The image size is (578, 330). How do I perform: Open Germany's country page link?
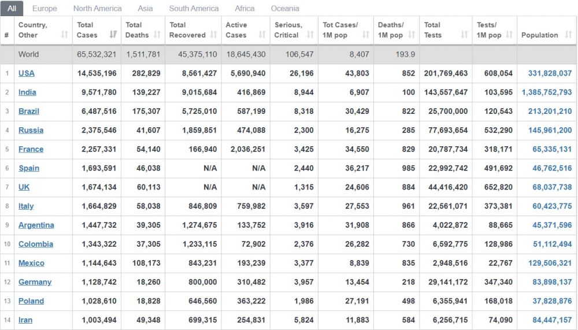35,282
